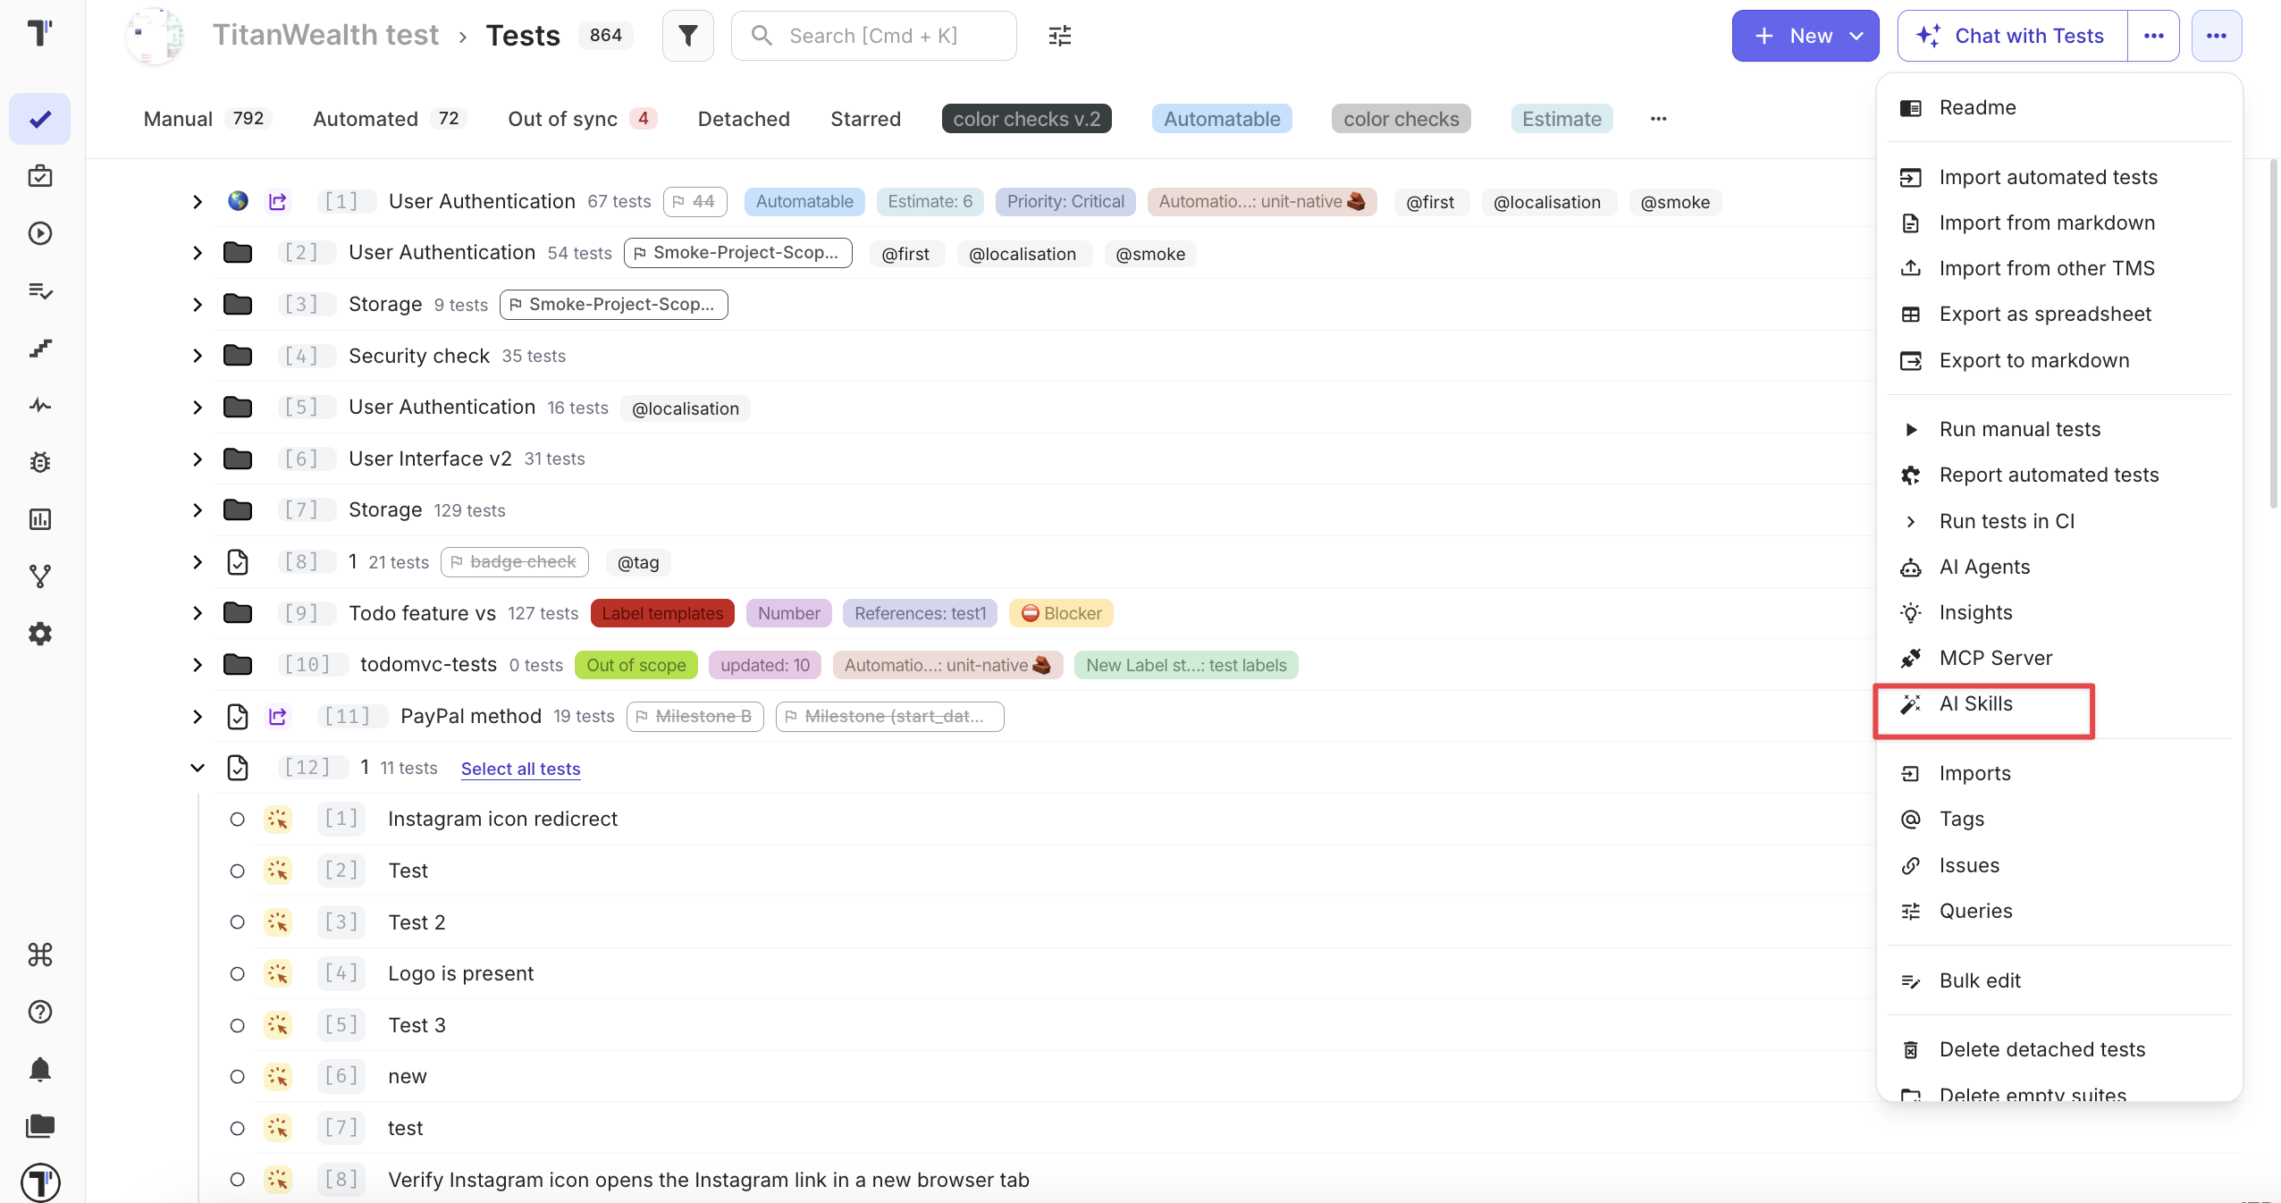Select the color checks v.2 filter chip
This screenshot has height=1203, width=2281.
1026,119
